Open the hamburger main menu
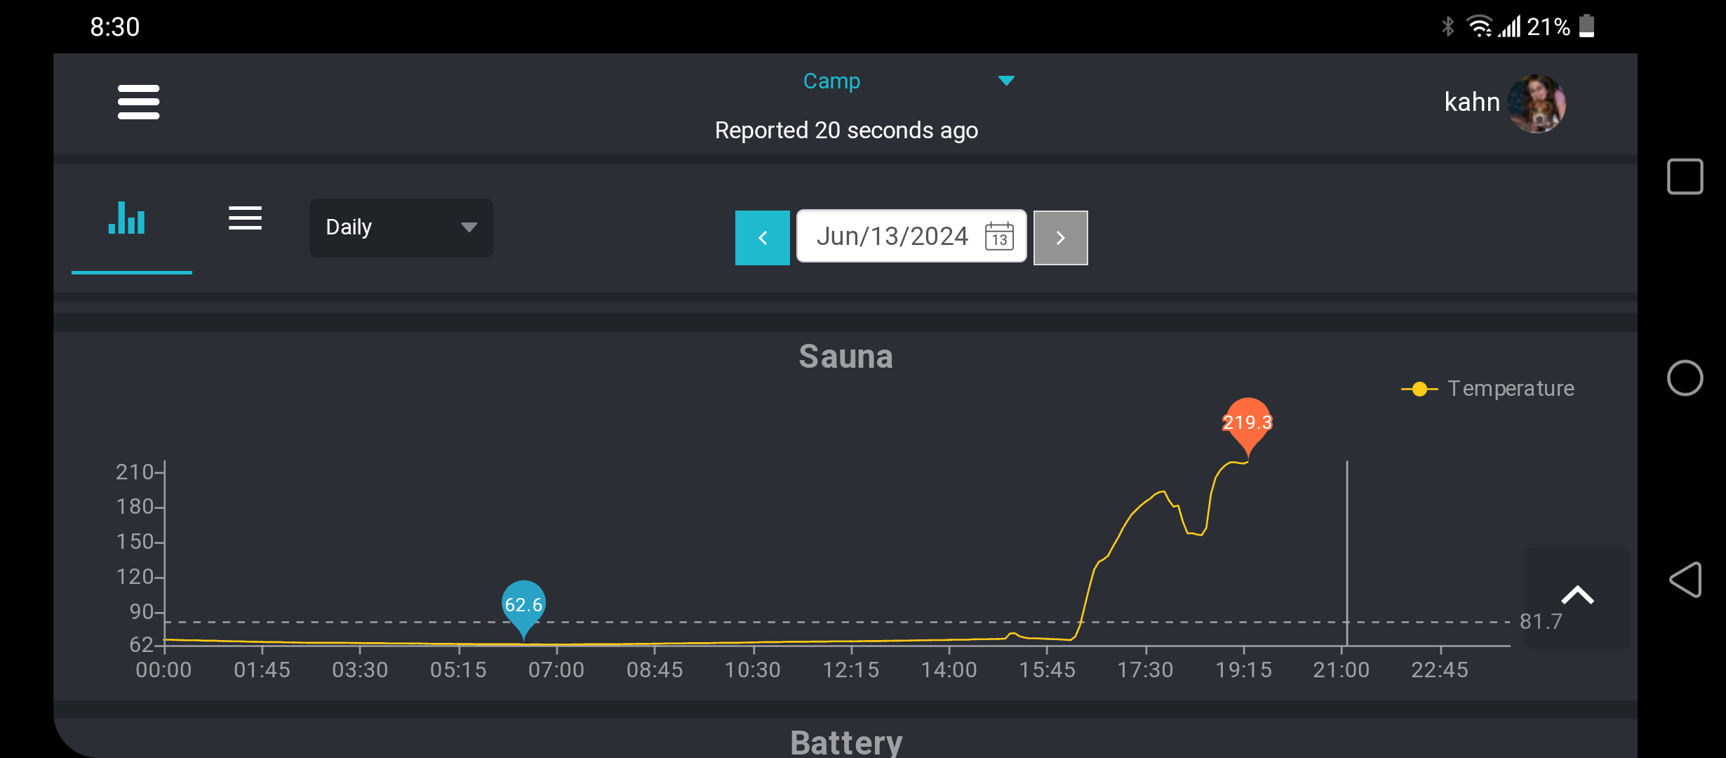1726x758 pixels. click(x=138, y=102)
